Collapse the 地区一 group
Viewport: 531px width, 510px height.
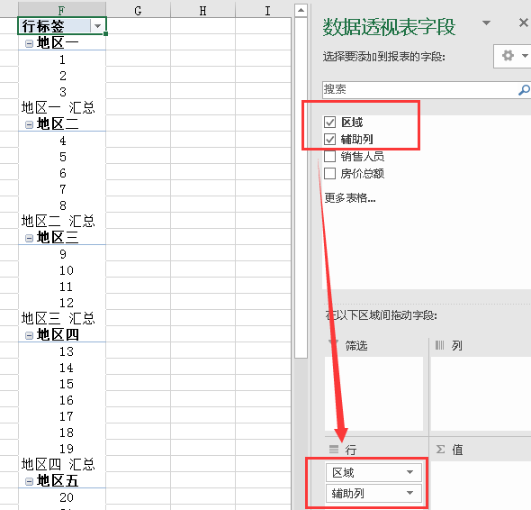29,44
